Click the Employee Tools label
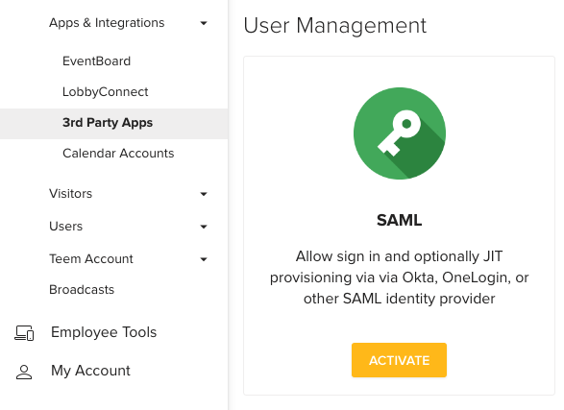564x410 pixels. tap(104, 332)
